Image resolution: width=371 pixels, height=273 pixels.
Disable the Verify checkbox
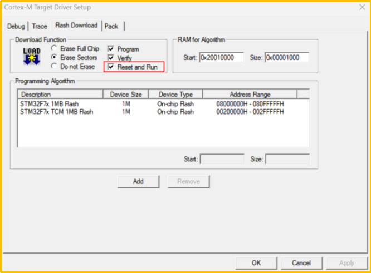[111, 58]
